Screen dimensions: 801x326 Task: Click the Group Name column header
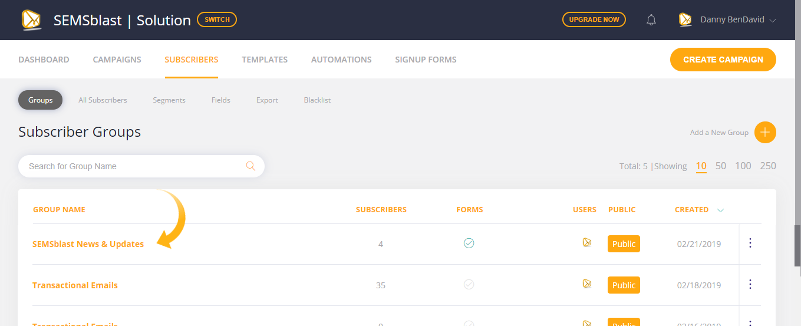(59, 210)
